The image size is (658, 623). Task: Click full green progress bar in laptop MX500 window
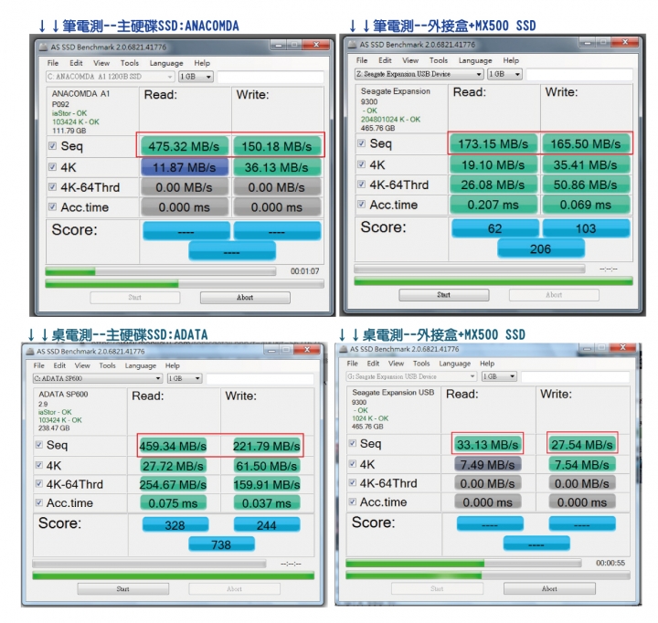[493, 281]
